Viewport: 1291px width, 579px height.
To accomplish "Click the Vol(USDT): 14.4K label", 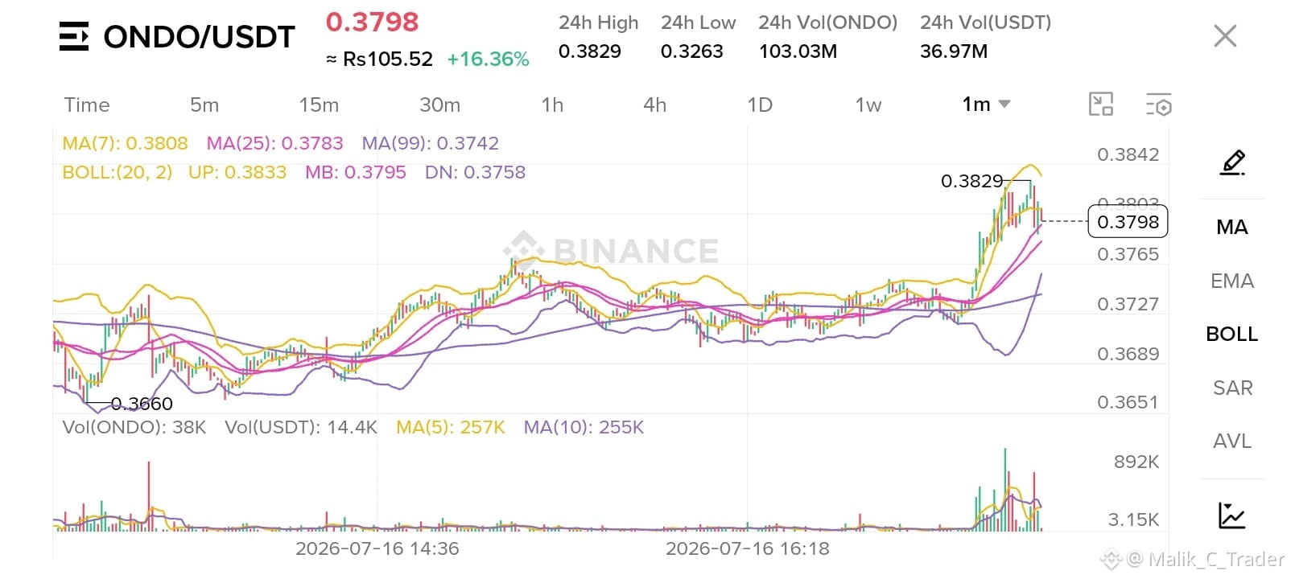I will click(301, 427).
